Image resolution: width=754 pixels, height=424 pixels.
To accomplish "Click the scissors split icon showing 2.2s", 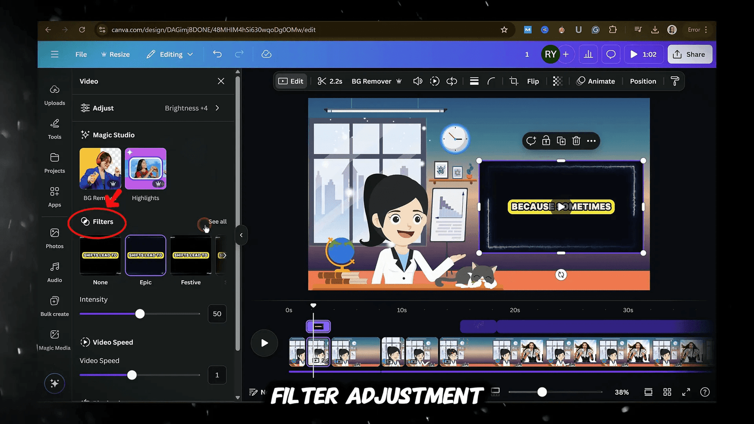I will pos(330,81).
